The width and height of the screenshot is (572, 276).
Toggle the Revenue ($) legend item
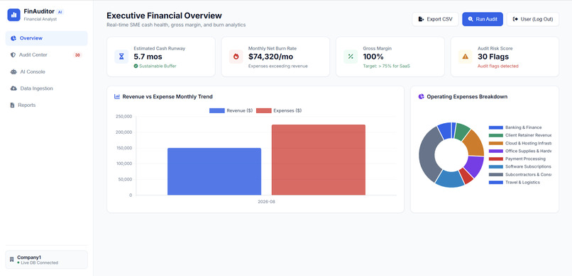(x=231, y=110)
